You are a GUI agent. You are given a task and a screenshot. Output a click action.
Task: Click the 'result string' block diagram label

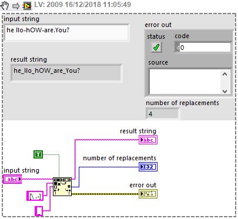point(138,131)
